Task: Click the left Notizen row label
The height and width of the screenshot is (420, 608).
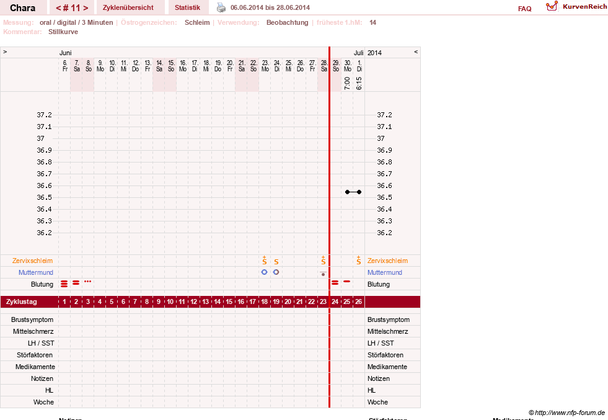Action: (42, 378)
